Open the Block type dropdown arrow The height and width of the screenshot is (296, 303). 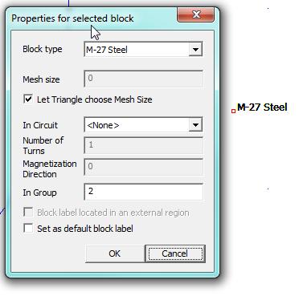(195, 50)
